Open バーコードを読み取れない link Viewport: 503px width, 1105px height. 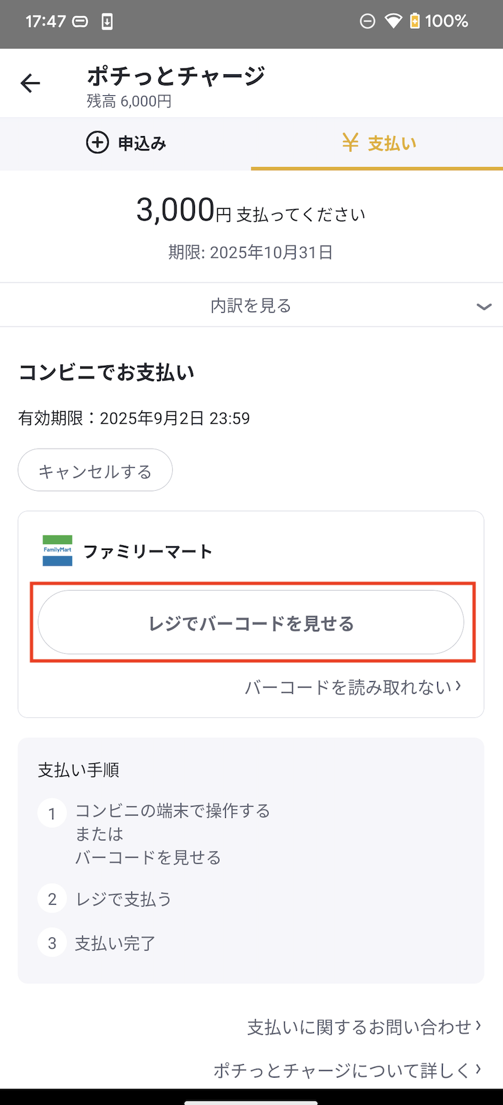pos(353,687)
